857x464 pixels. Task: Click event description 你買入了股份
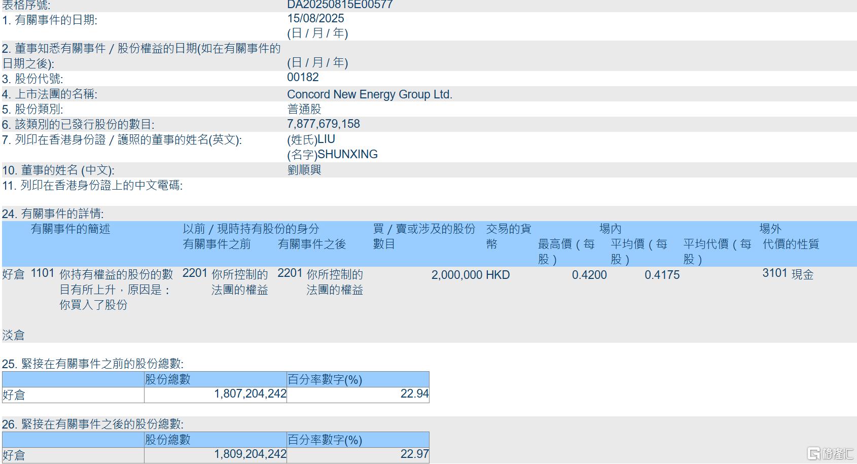(x=93, y=305)
